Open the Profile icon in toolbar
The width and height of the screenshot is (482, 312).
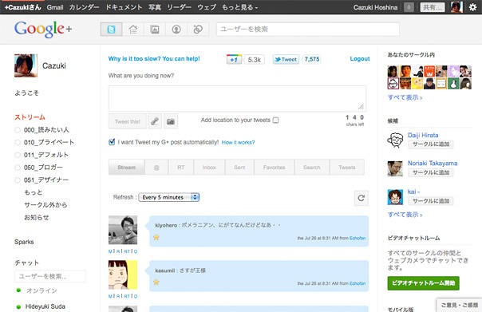pyautogui.click(x=176, y=30)
